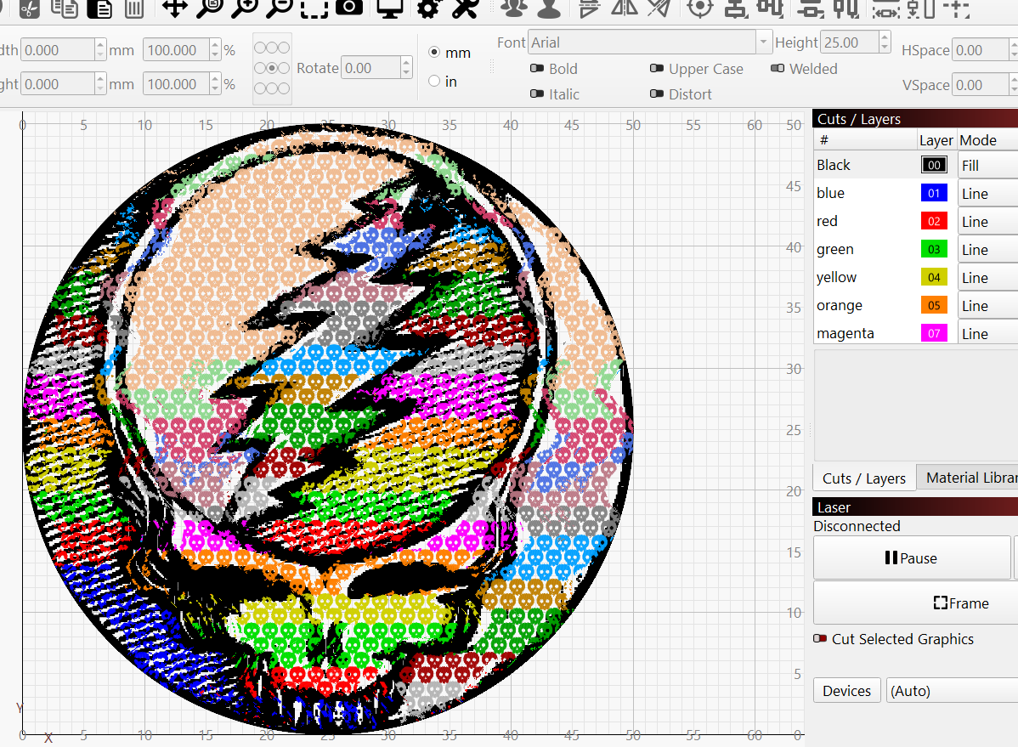1018x747 pixels.
Task: Click the Camera capture icon
Action: pos(349,7)
